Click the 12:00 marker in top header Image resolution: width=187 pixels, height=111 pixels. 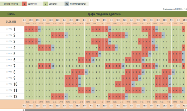click(x=104, y=20)
